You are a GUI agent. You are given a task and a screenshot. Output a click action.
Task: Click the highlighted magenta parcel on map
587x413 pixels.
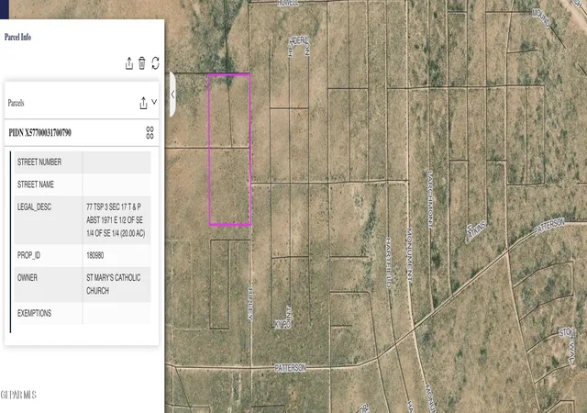(x=229, y=150)
